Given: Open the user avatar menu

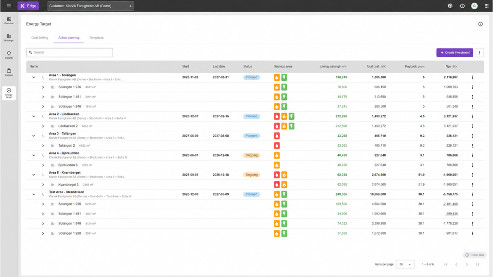Looking at the screenshot, I should click(474, 6).
